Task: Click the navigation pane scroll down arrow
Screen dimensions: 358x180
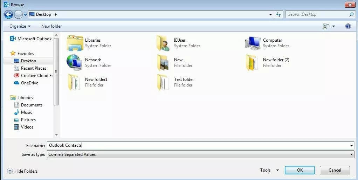Action: click(x=56, y=135)
